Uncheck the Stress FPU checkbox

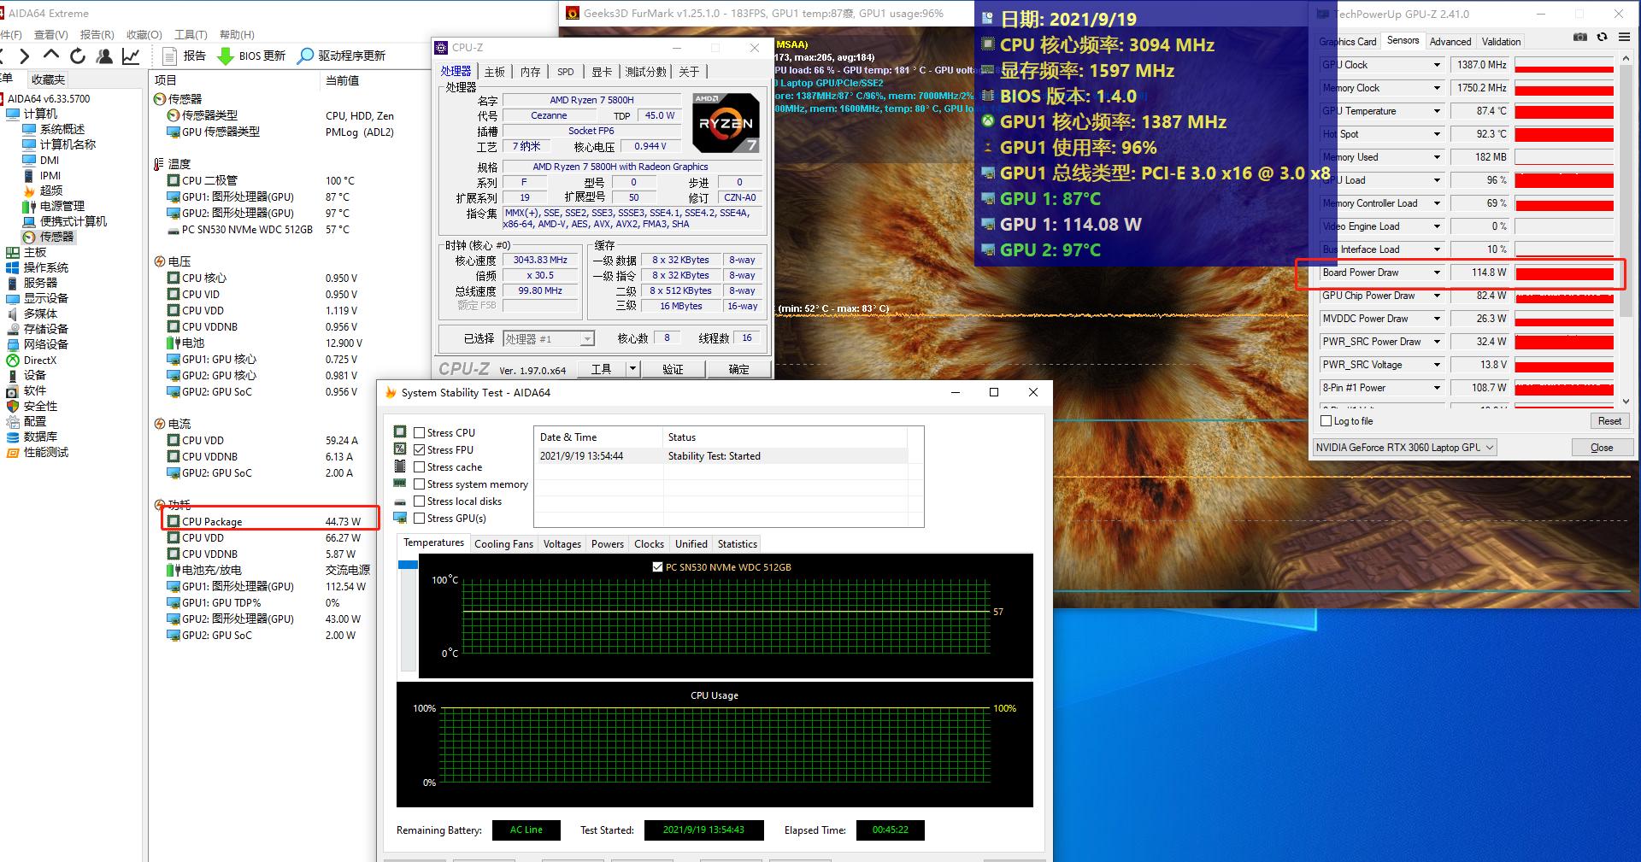[420, 450]
